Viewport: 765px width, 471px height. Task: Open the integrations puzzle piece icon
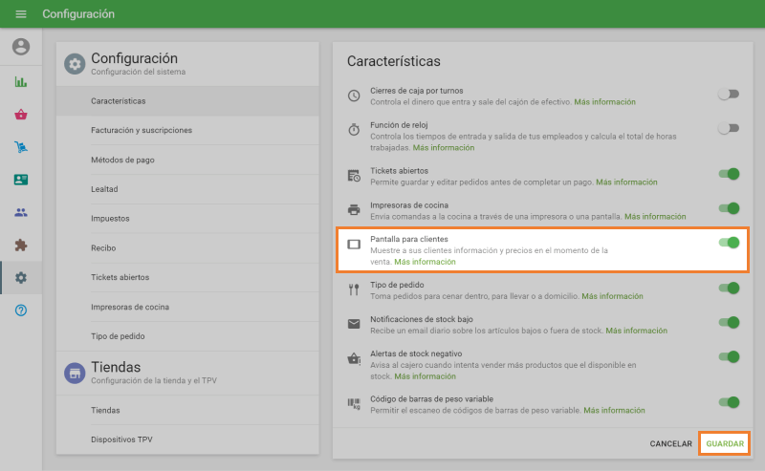21,245
